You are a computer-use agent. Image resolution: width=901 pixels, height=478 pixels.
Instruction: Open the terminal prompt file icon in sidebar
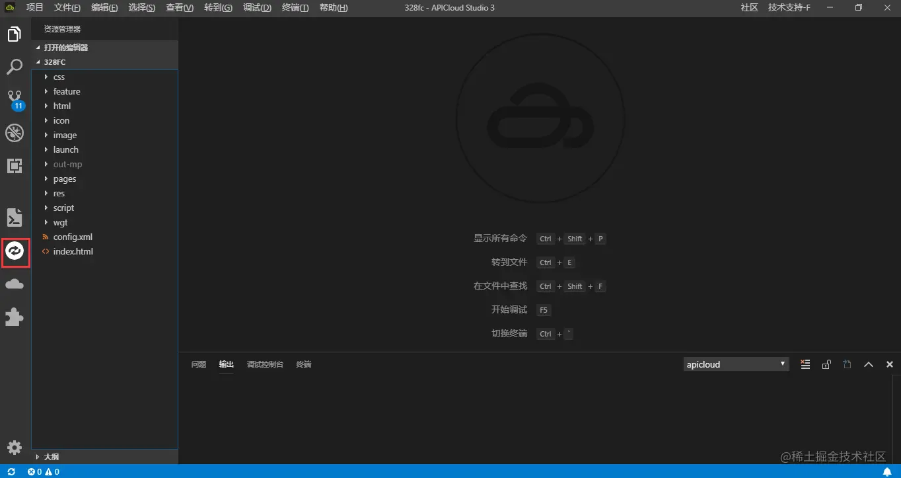point(15,217)
